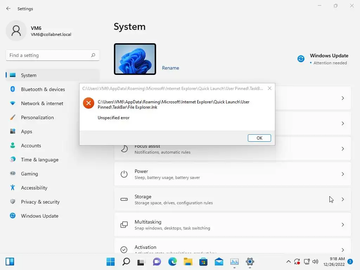360x270 pixels.
Task: Open Storage settings row
Action: click(233, 199)
